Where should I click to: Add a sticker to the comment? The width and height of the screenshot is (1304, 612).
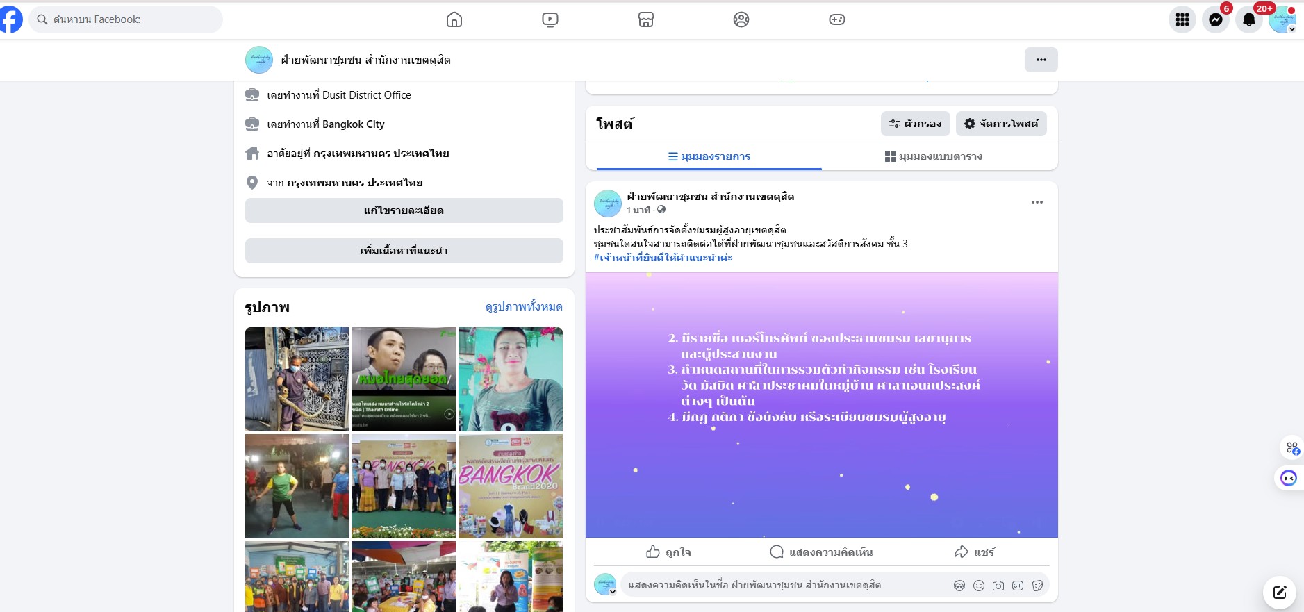coord(1037,586)
